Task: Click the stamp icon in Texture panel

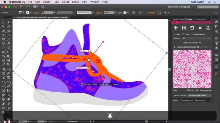Action: coord(208,28)
